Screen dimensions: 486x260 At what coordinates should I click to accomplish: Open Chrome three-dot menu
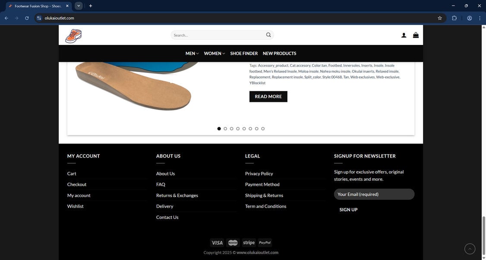[480, 18]
